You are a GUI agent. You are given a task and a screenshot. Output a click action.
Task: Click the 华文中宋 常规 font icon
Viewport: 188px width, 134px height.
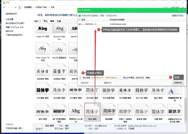(142, 90)
